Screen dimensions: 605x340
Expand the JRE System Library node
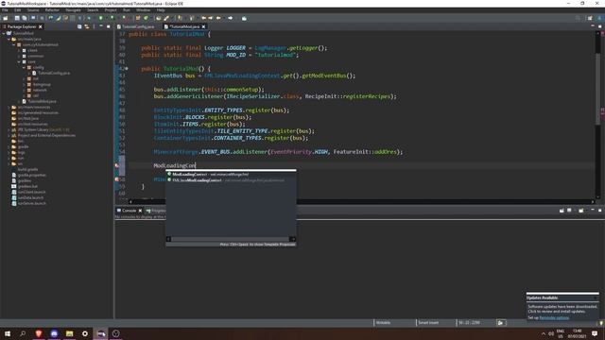click(x=9, y=130)
